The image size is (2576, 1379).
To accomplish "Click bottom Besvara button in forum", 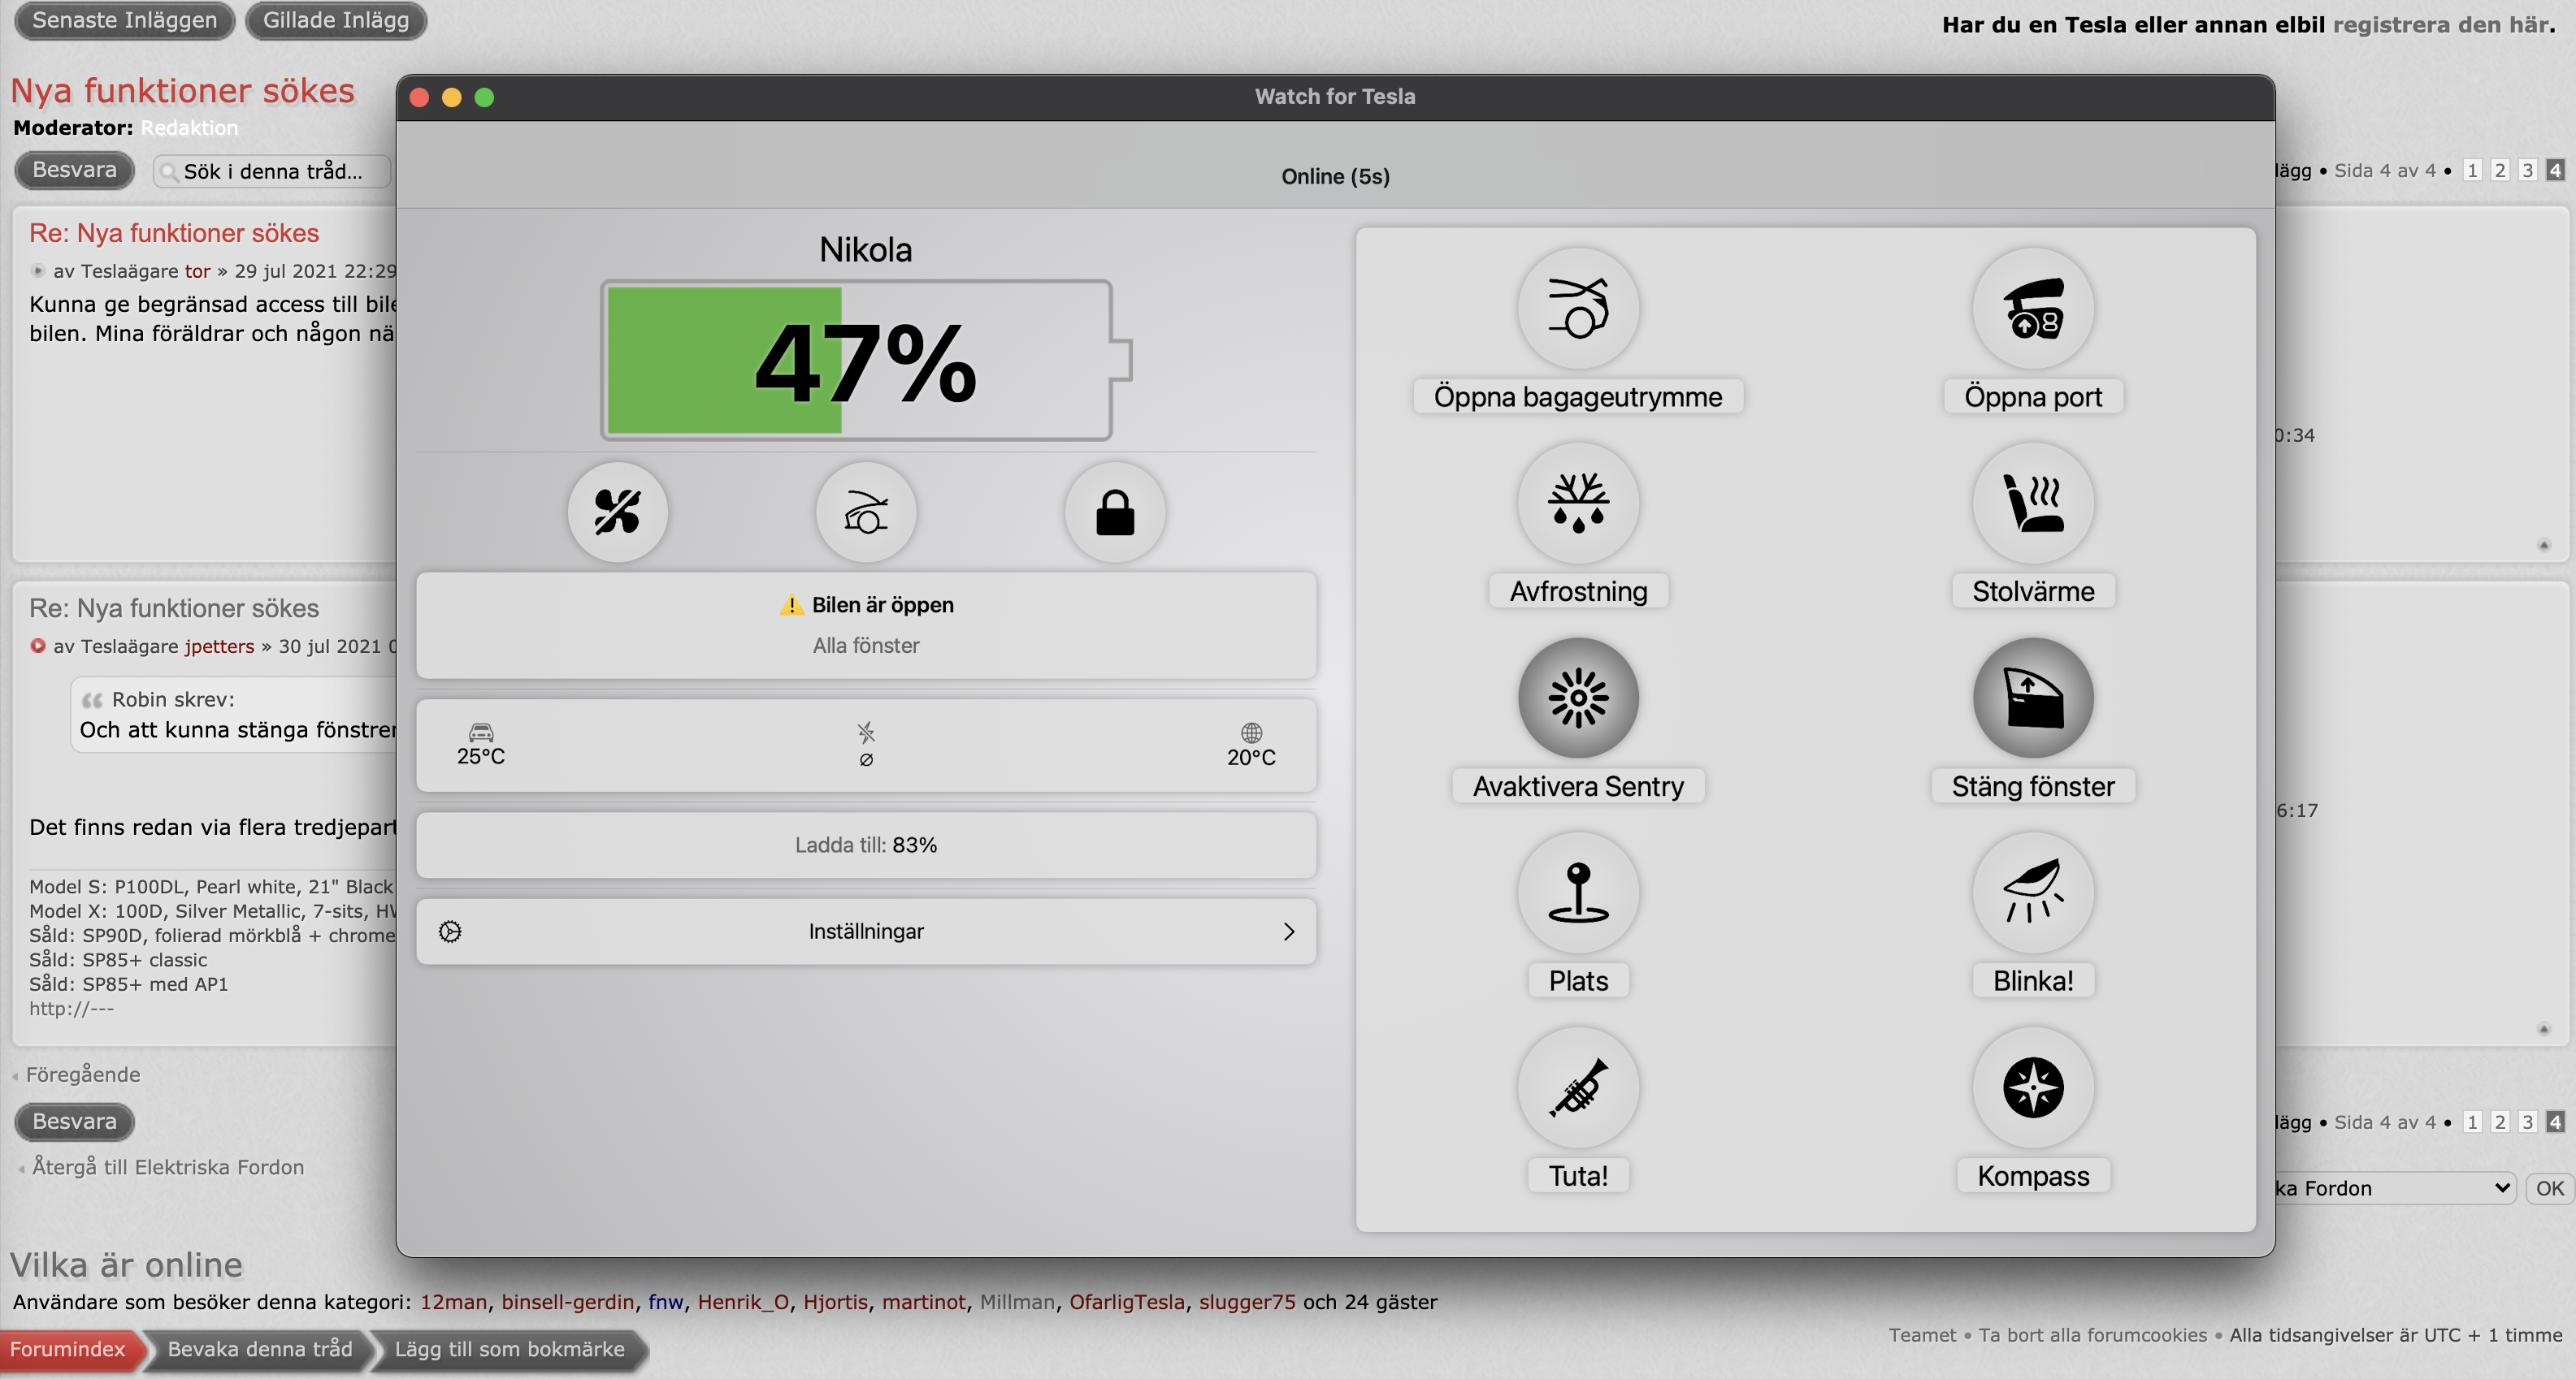I will pyautogui.click(x=74, y=1122).
